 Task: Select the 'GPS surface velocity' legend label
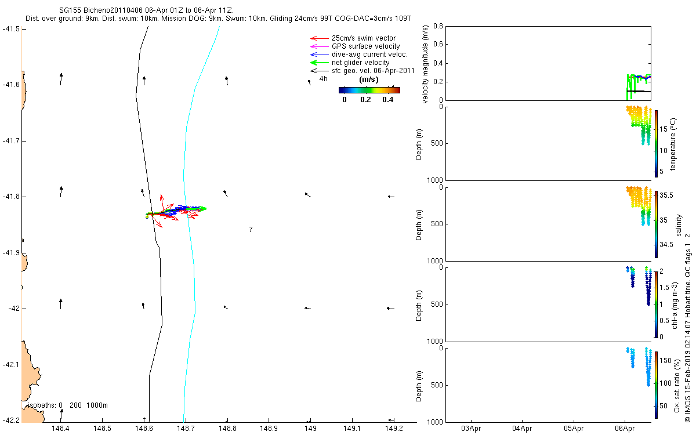(365, 46)
